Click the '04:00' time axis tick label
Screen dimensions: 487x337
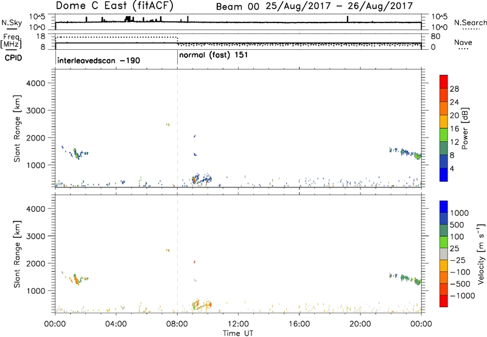point(116,324)
